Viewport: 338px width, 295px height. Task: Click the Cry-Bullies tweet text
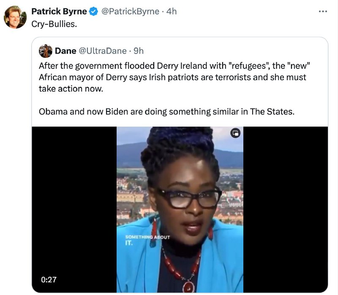[54, 24]
